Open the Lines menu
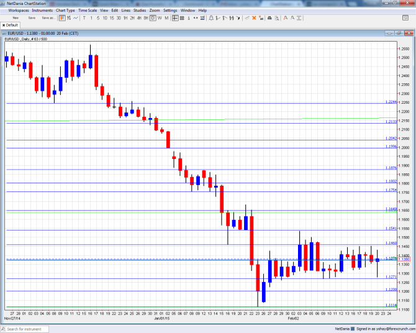This screenshot has width=416, height=333. (126, 11)
